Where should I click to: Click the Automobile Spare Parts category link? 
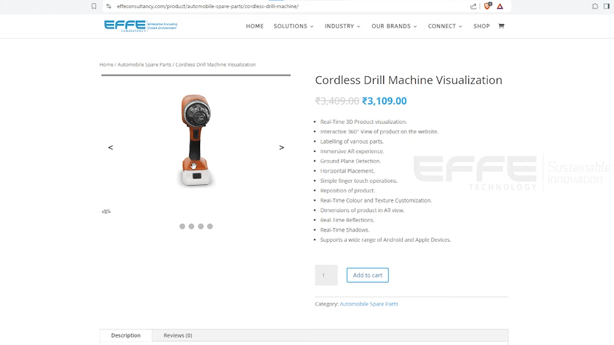(369, 304)
